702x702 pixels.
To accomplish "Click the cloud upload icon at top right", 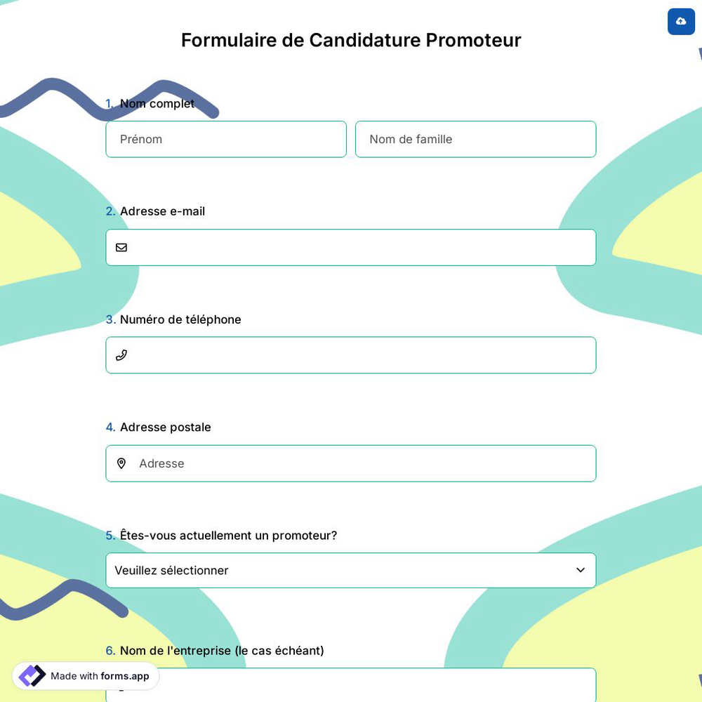I will (x=681, y=22).
